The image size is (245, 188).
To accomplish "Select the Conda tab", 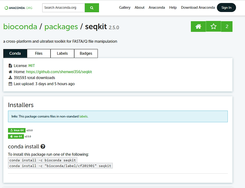I will tap(15, 53).
